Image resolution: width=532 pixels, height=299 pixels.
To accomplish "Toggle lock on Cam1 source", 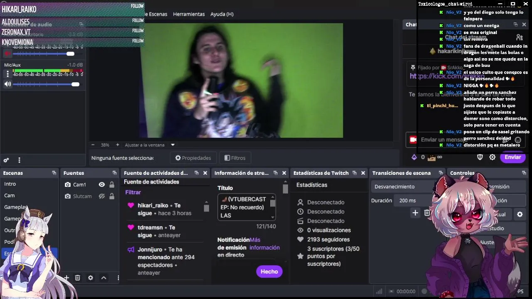I will (112, 184).
